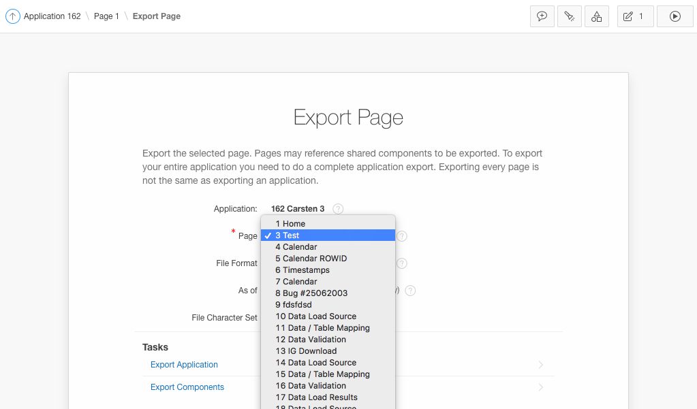
Task: Choose '10 Data Load Source' option
Action: click(x=328, y=316)
